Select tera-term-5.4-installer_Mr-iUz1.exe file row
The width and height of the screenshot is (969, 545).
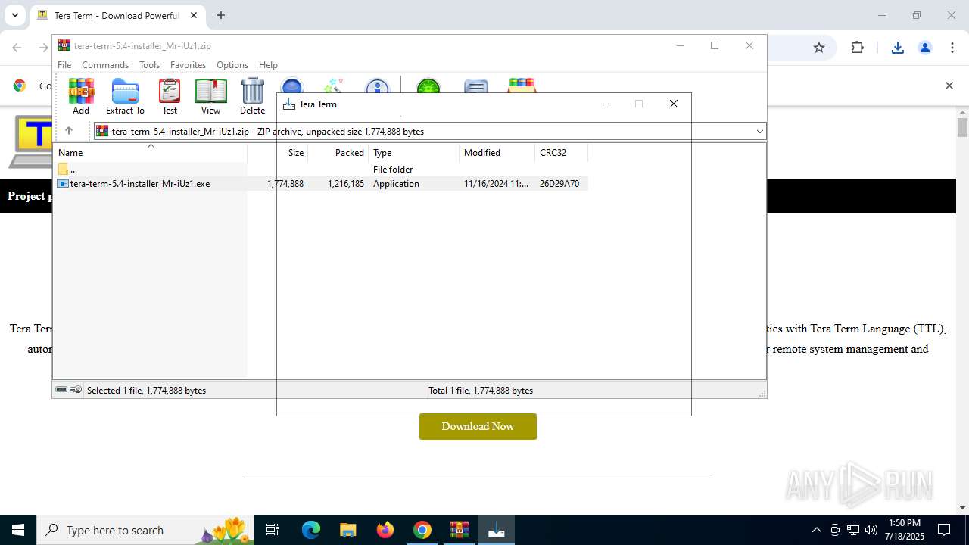[321, 184]
